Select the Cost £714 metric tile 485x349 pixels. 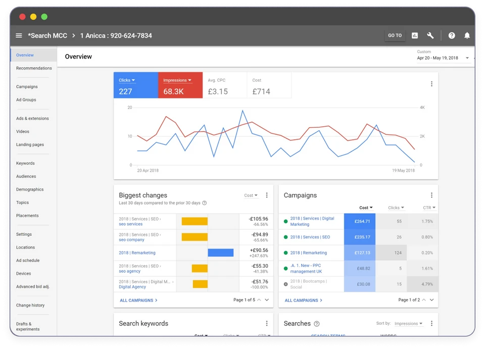pos(269,85)
